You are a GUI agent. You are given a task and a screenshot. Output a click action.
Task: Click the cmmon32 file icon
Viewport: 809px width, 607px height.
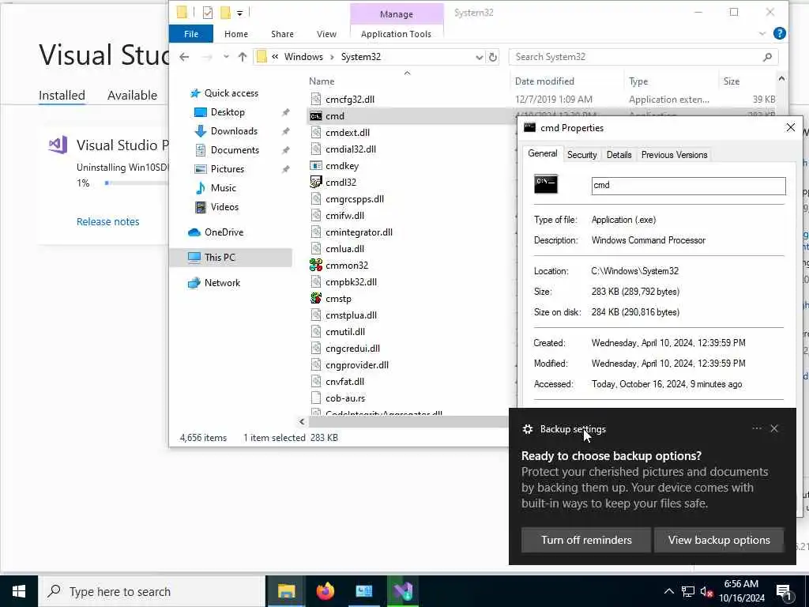(316, 266)
